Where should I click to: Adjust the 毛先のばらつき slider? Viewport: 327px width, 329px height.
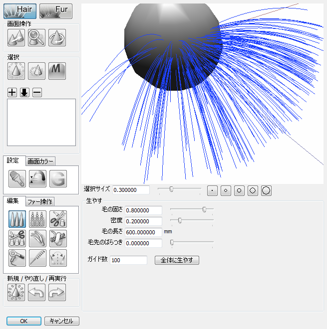(x=172, y=242)
